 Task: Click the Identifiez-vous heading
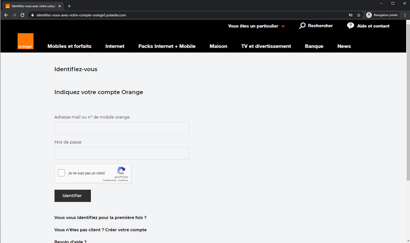[x=76, y=69]
